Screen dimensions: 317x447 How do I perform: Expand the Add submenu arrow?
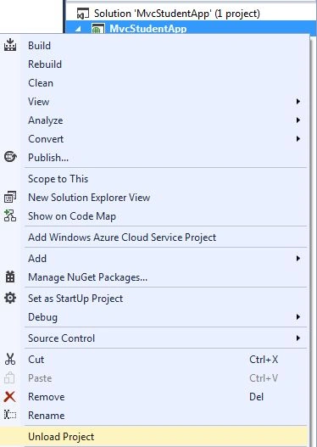pyautogui.click(x=298, y=259)
